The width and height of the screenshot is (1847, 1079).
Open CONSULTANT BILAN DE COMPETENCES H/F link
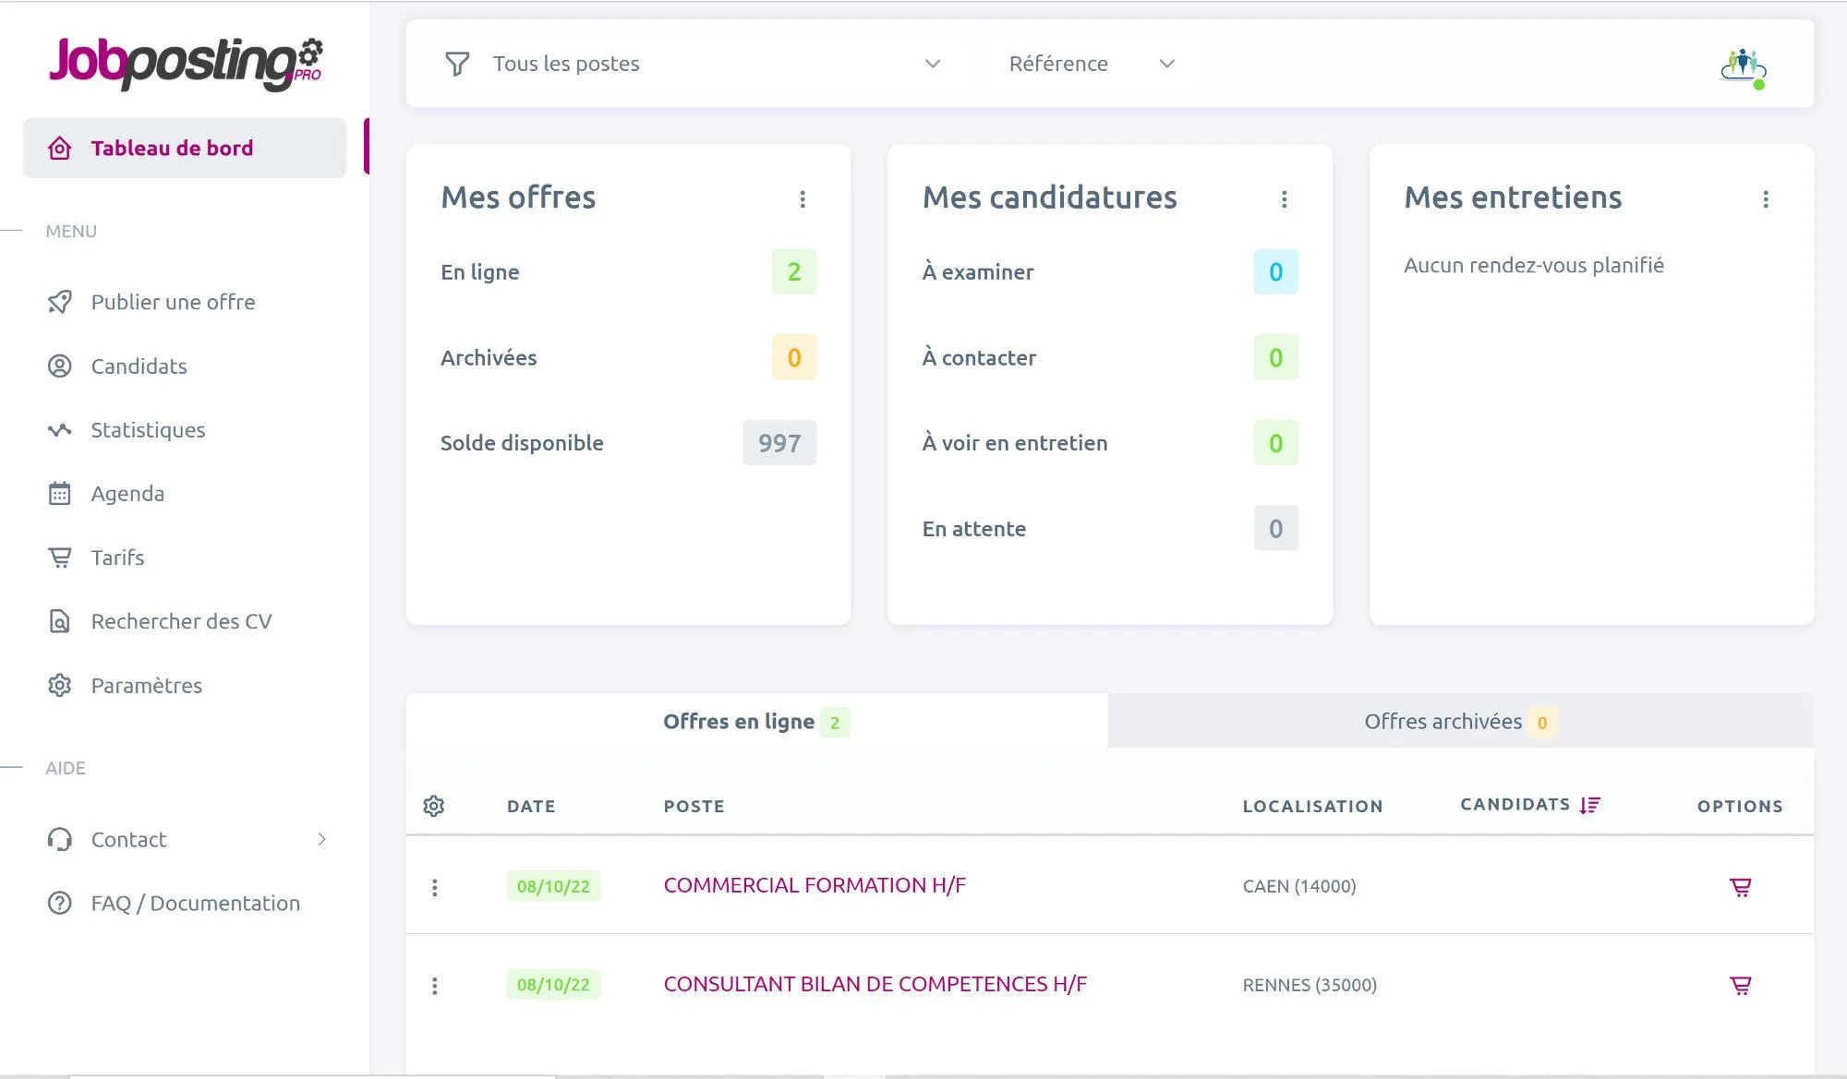(x=875, y=984)
